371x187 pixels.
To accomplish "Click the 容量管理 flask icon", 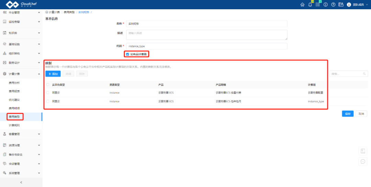I will coord(4,134).
